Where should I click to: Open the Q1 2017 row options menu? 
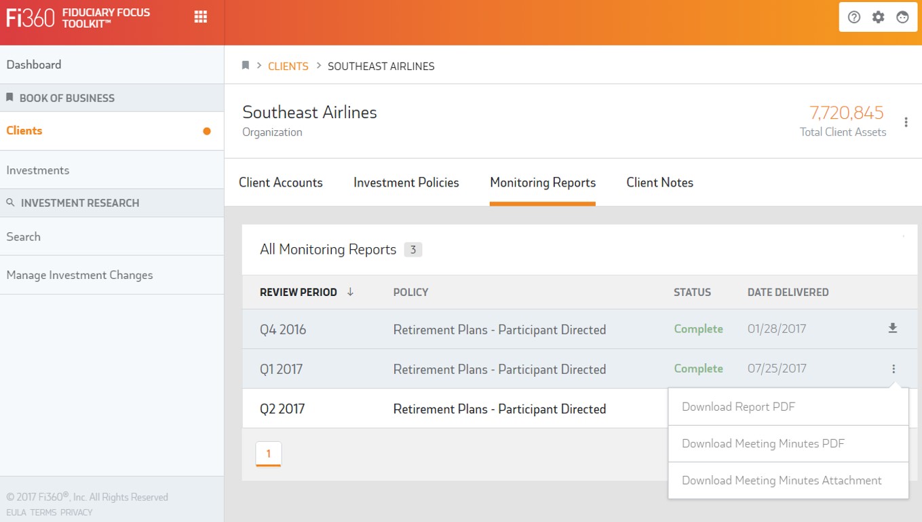coord(894,369)
